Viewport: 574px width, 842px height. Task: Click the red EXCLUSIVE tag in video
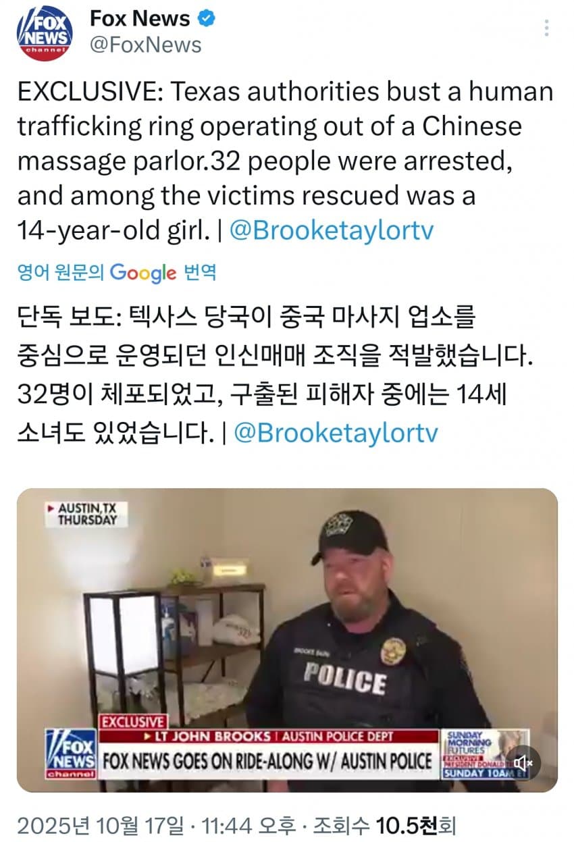[132, 722]
